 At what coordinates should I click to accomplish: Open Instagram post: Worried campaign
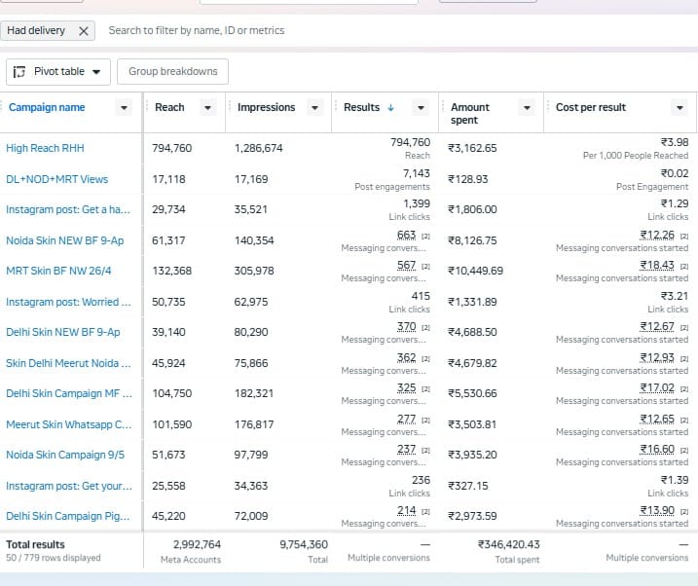[68, 302]
